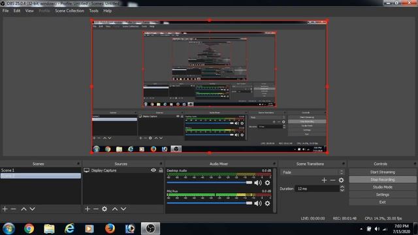Screen dimensions: 418x235
Task: Open transition properties gear icon
Action: pyautogui.click(x=341, y=180)
